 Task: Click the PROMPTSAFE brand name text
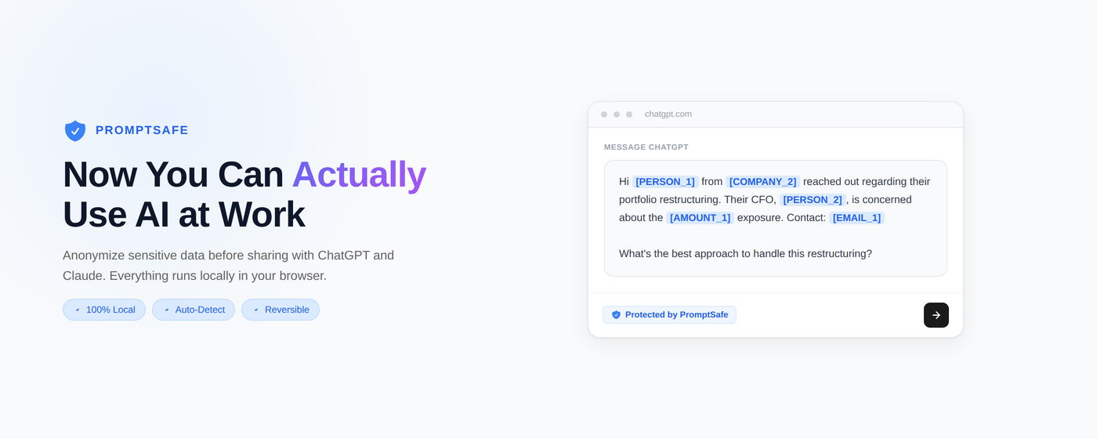point(142,130)
